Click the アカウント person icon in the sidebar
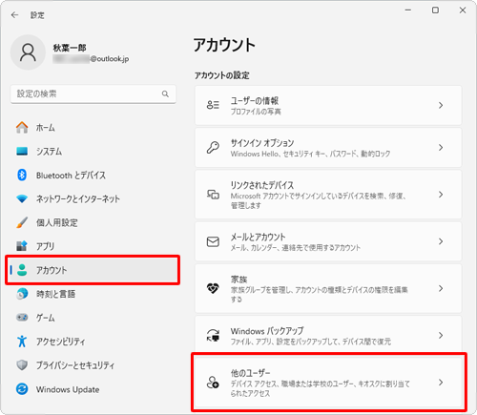The width and height of the screenshot is (477, 415). pos(22,270)
